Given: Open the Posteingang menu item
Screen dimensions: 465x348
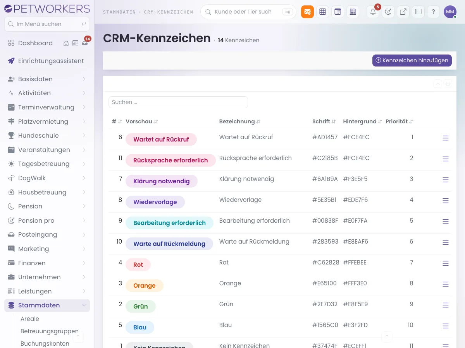Looking at the screenshot, I should click(47, 234).
